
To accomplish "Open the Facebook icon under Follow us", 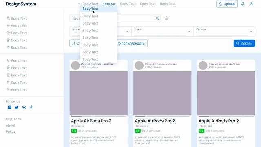I will point(31,107).
